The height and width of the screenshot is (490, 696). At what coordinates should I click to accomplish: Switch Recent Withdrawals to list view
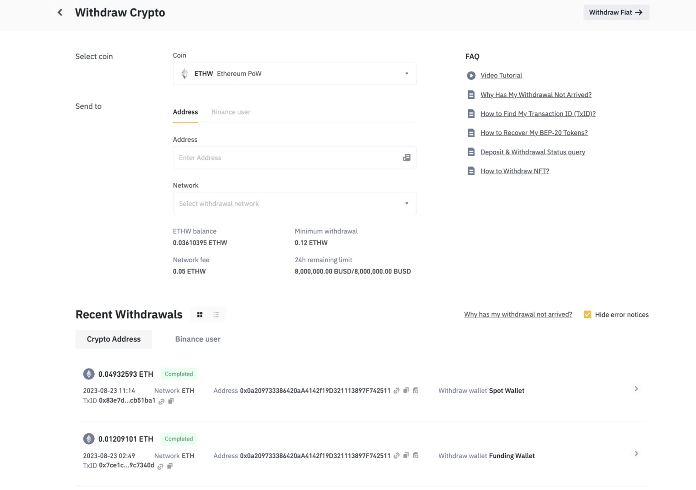coord(216,315)
